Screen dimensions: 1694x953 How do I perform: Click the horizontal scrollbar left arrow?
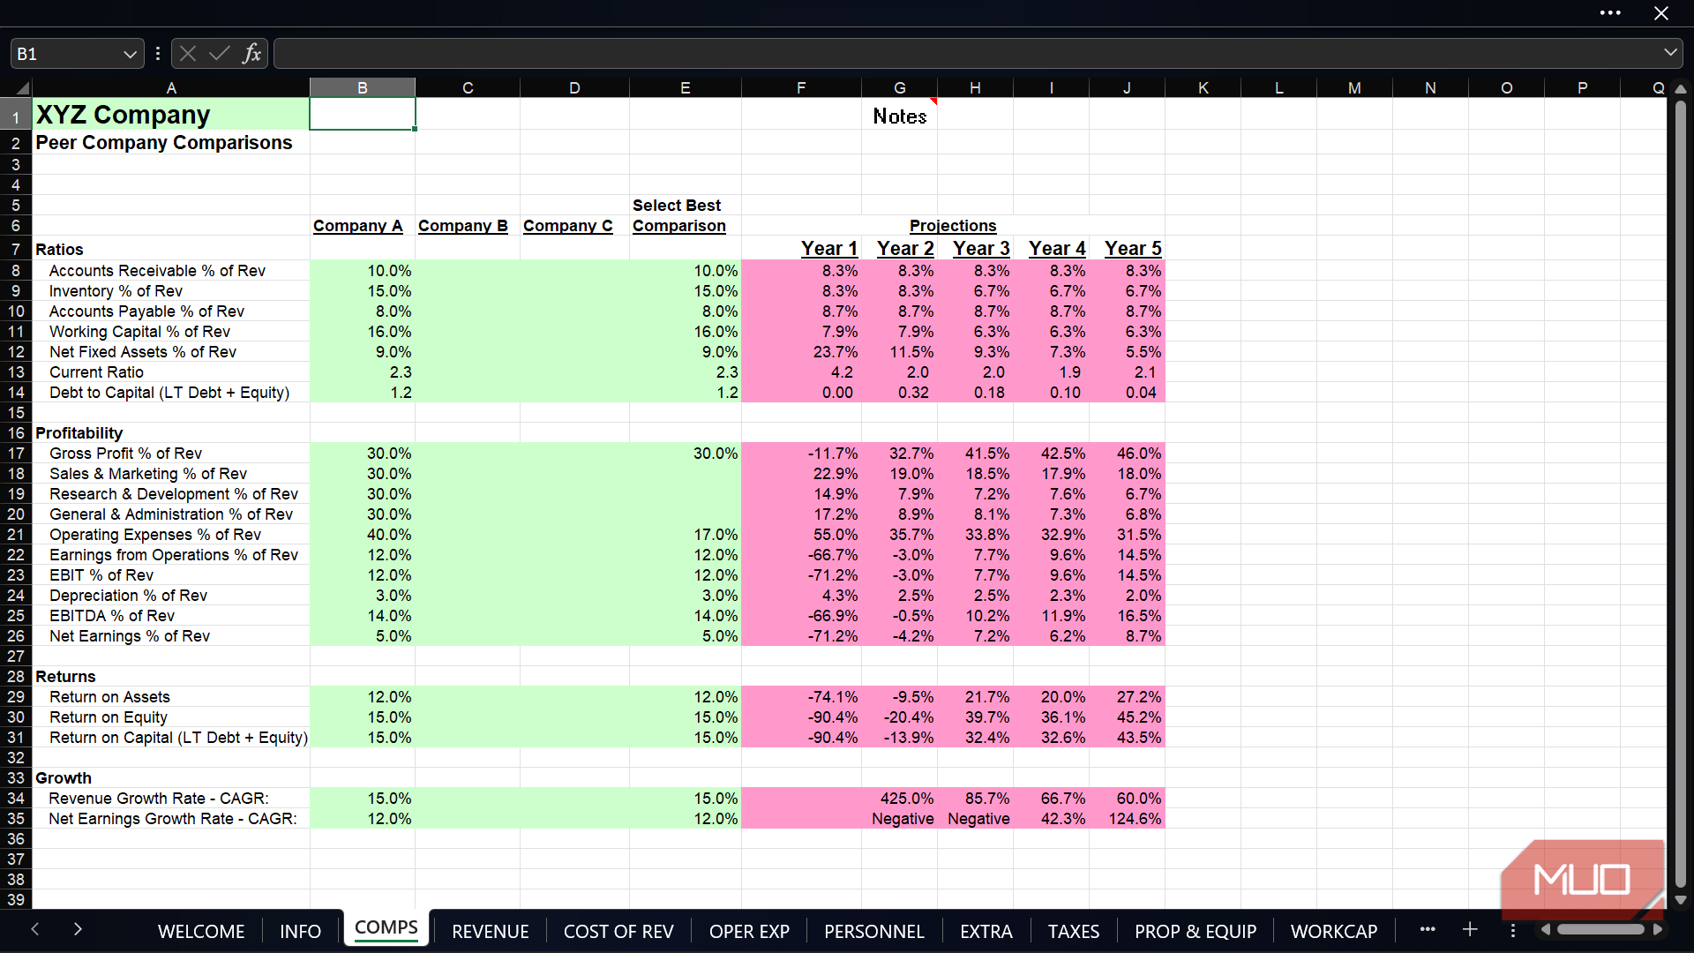tap(1545, 929)
